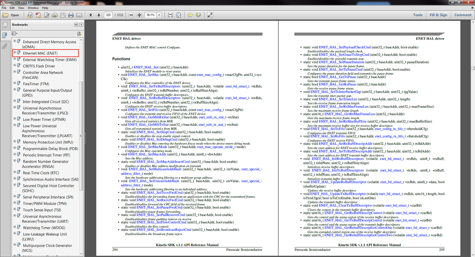
Task: Zoom out using the minus icon
Action: click(x=131, y=15)
